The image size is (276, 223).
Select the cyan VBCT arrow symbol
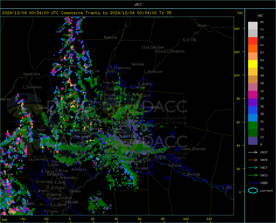tap(253, 167)
